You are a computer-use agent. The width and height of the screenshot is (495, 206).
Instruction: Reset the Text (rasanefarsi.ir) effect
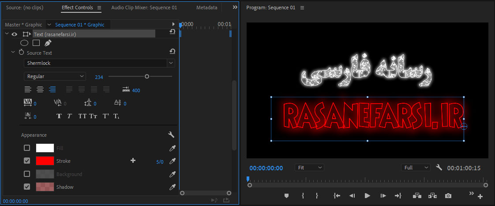point(172,32)
